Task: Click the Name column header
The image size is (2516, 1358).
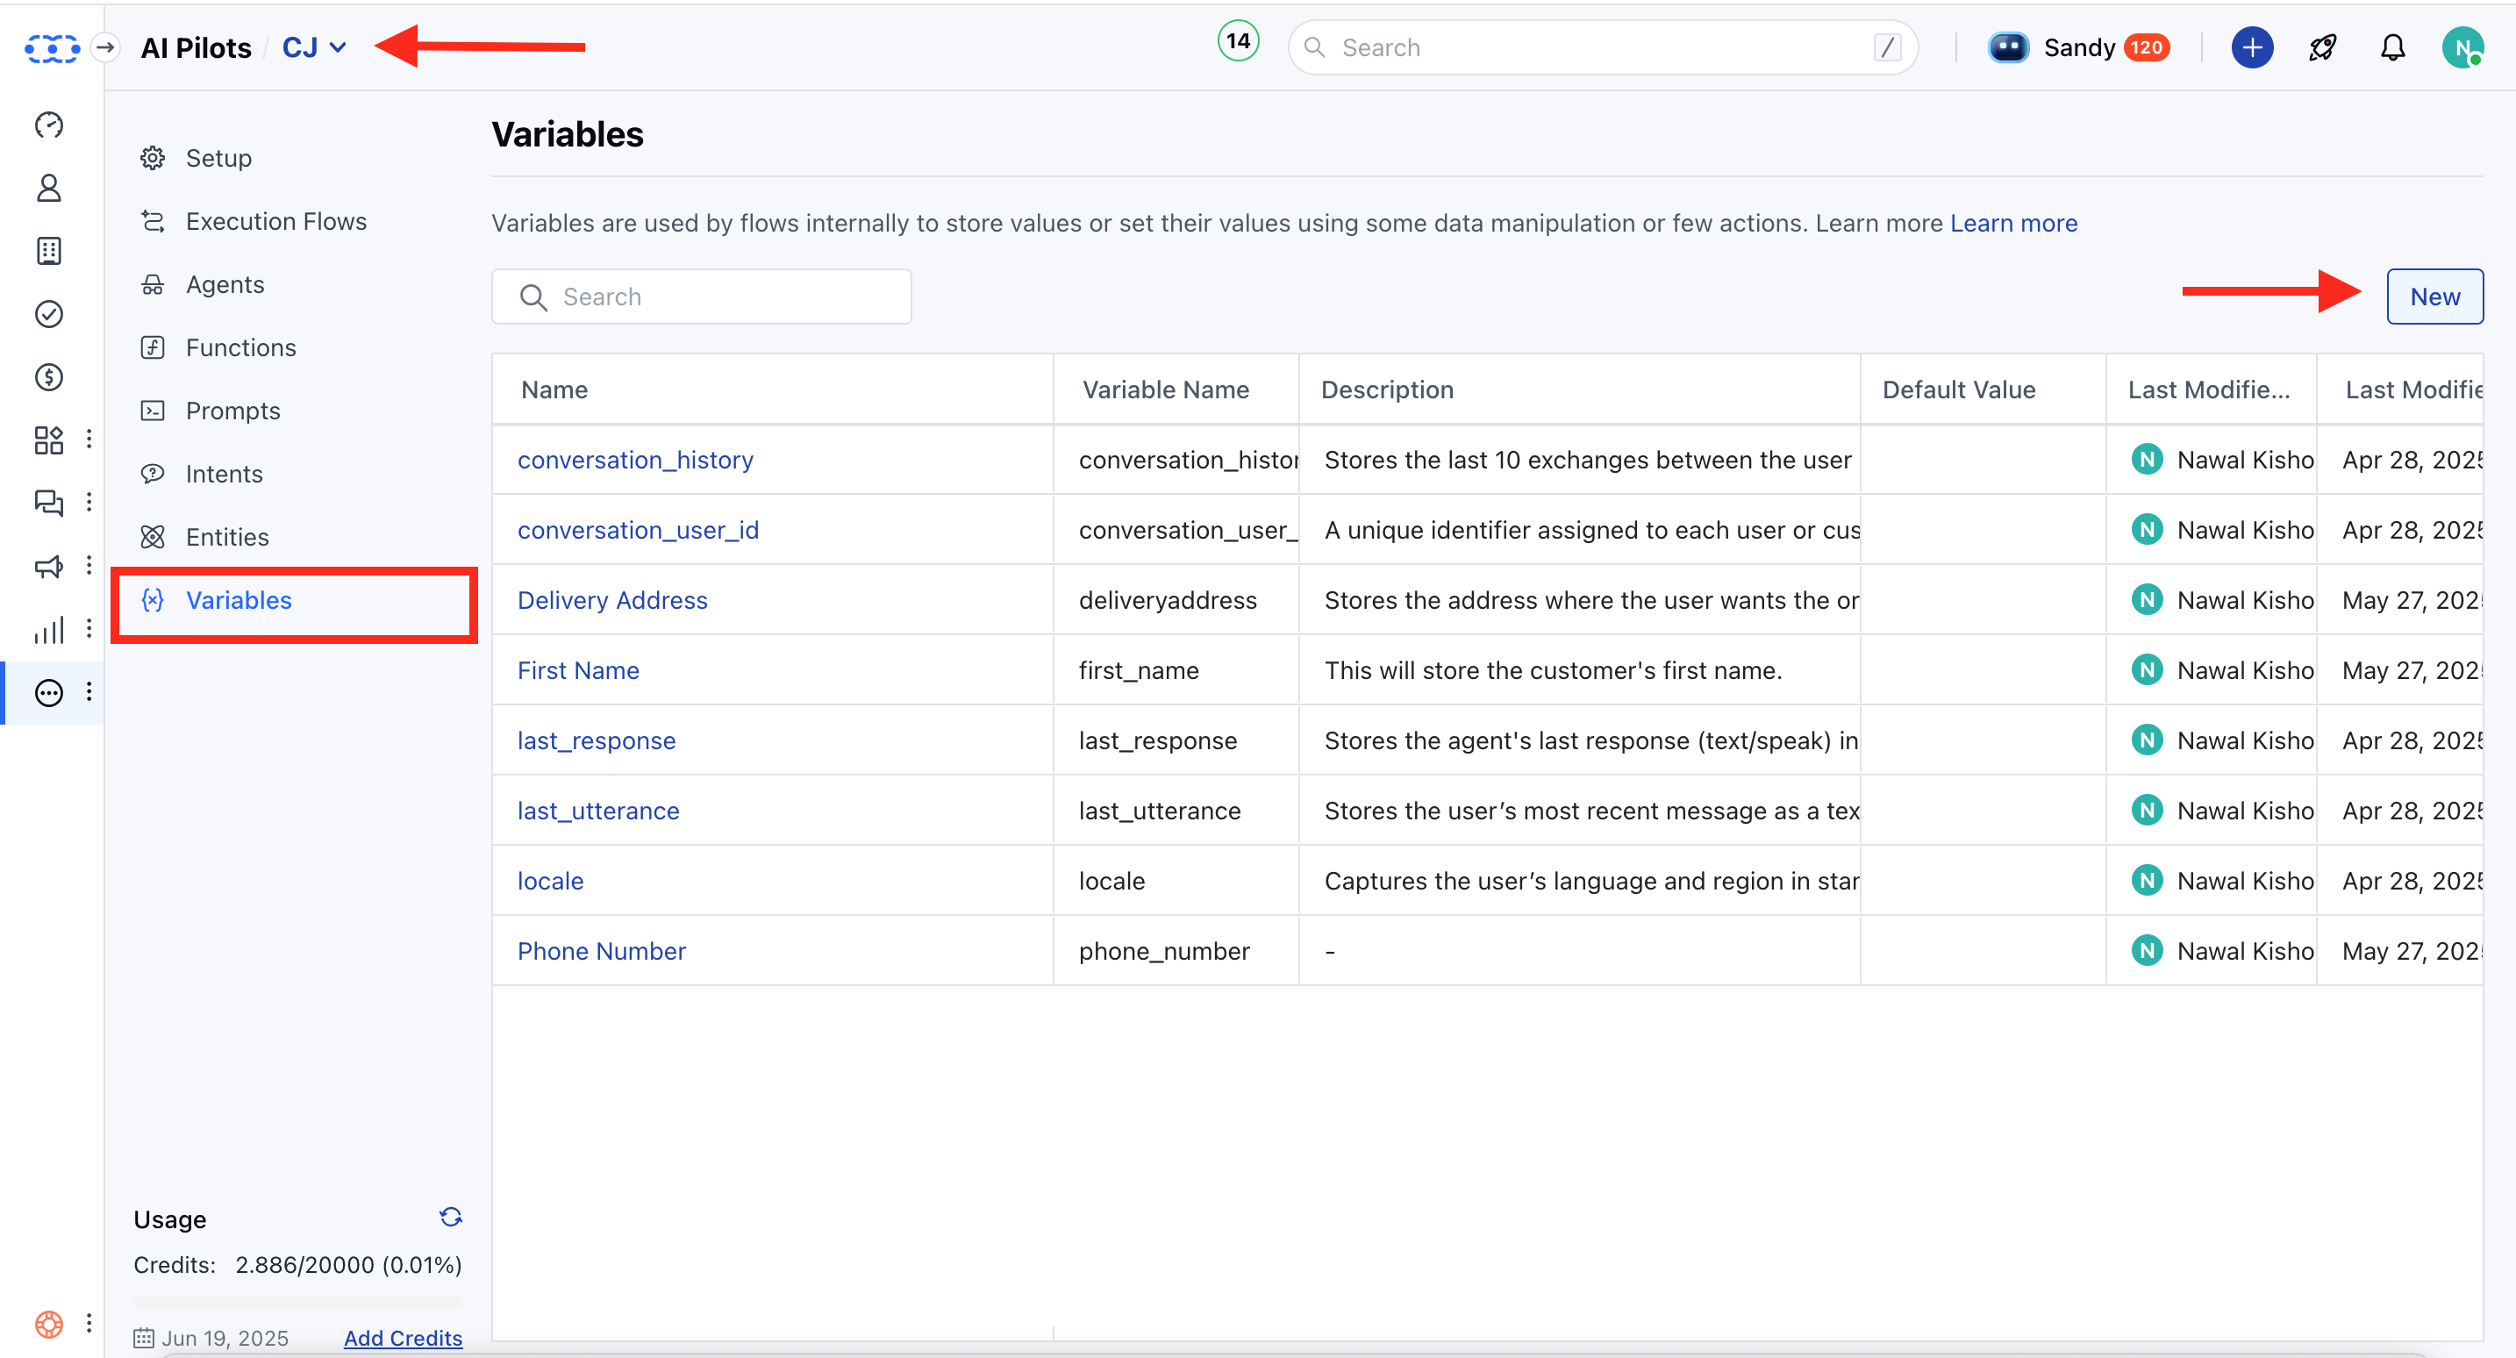Action: pos(554,390)
